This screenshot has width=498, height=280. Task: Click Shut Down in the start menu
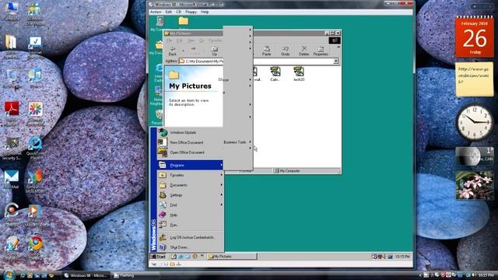[190, 247]
